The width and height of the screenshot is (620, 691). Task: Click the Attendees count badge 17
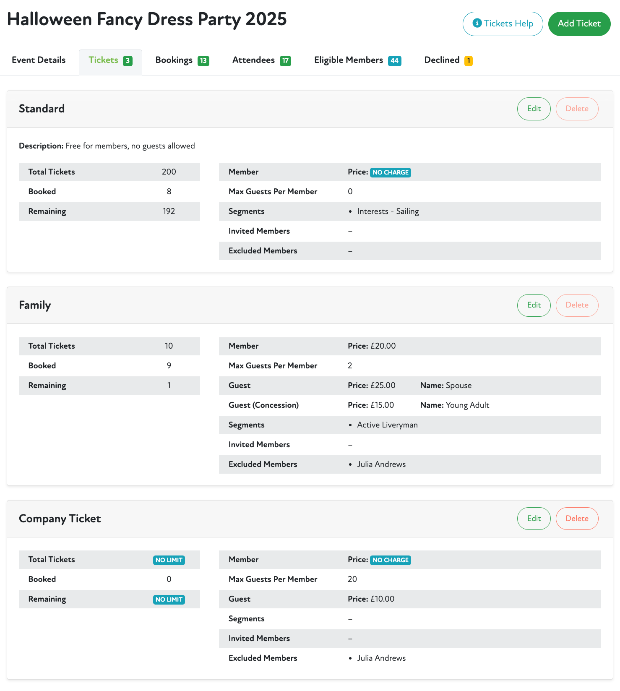285,61
